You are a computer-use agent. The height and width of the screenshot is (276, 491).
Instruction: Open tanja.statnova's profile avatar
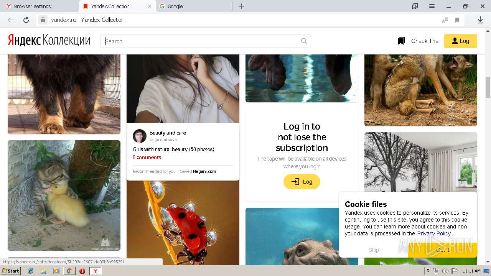(x=140, y=136)
